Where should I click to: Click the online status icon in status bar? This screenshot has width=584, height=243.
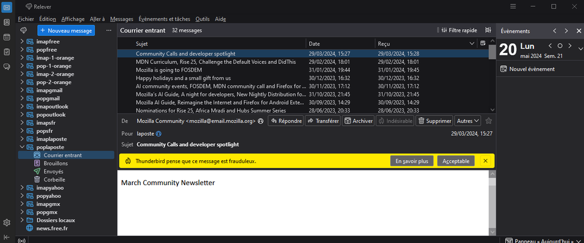click(x=22, y=240)
